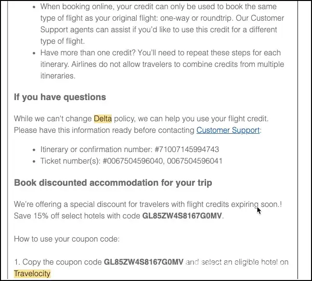Click 'How to use your coupon code:' text
The image size is (312, 281).
(x=60, y=239)
